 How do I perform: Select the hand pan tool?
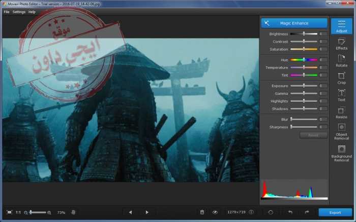point(73,212)
